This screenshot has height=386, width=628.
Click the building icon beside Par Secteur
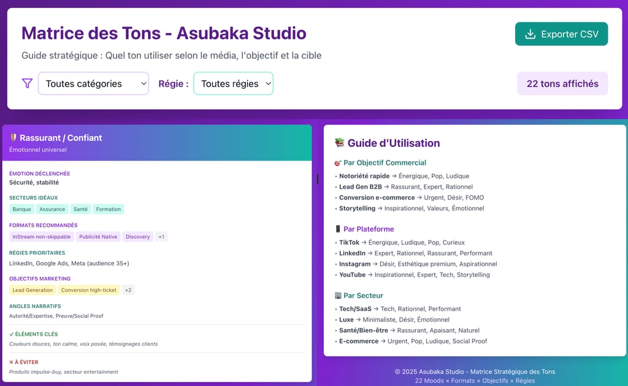click(338, 295)
